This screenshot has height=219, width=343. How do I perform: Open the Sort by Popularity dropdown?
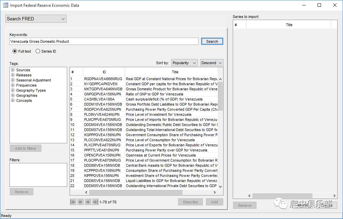(x=185, y=63)
